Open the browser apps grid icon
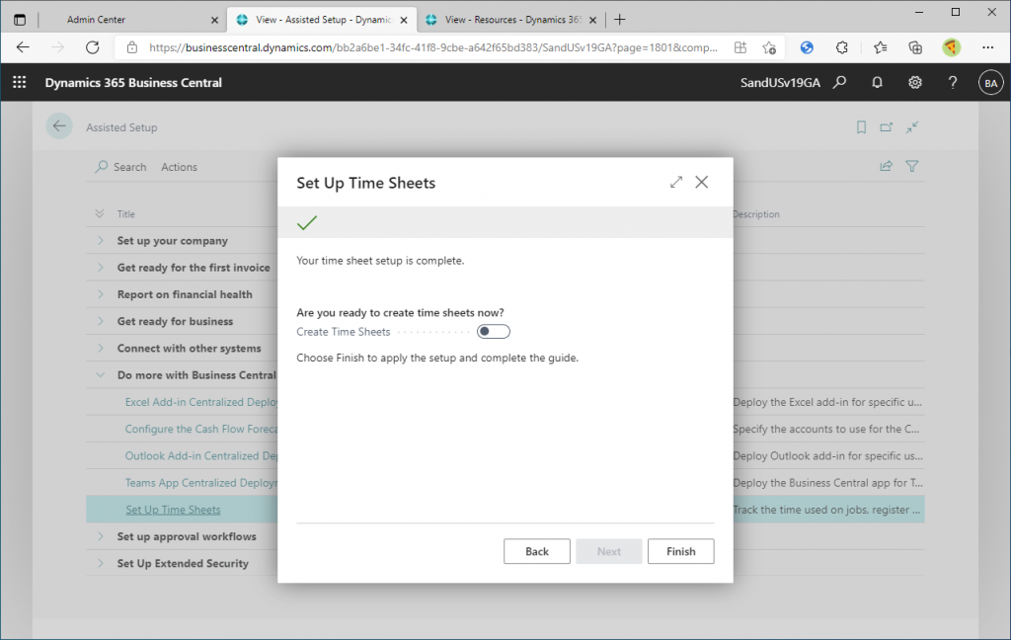The width and height of the screenshot is (1011, 640). (x=740, y=47)
